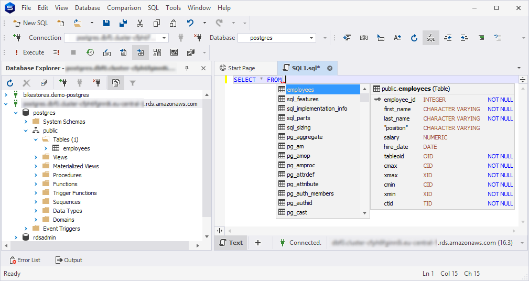Click the New SQL button
Screen dimensions: 529x281
point(30,23)
